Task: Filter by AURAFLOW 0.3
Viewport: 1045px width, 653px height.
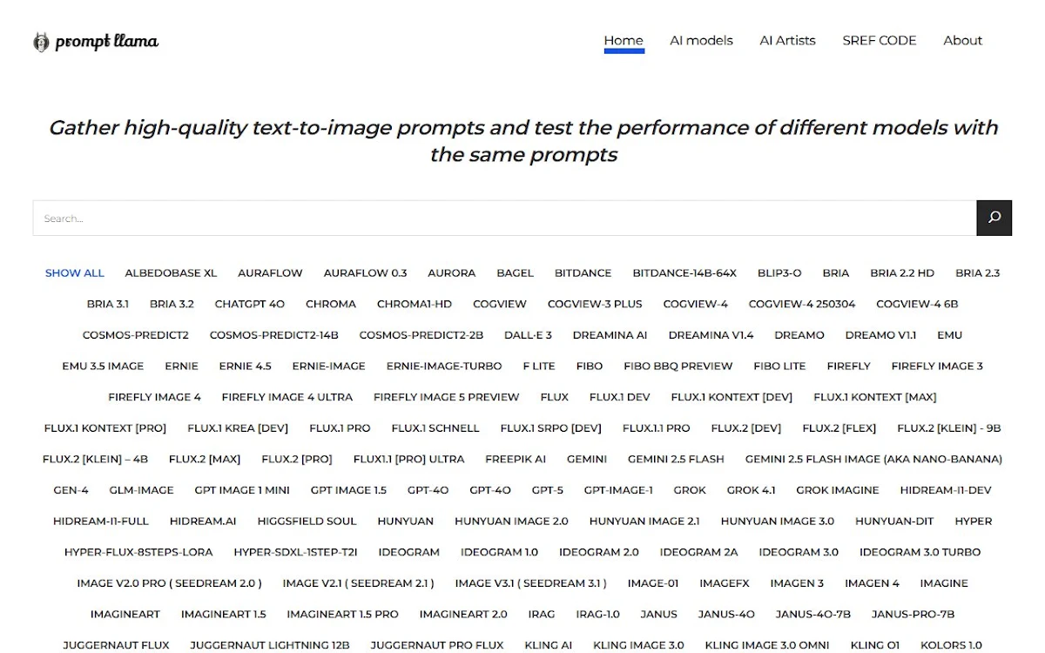Action: [365, 273]
